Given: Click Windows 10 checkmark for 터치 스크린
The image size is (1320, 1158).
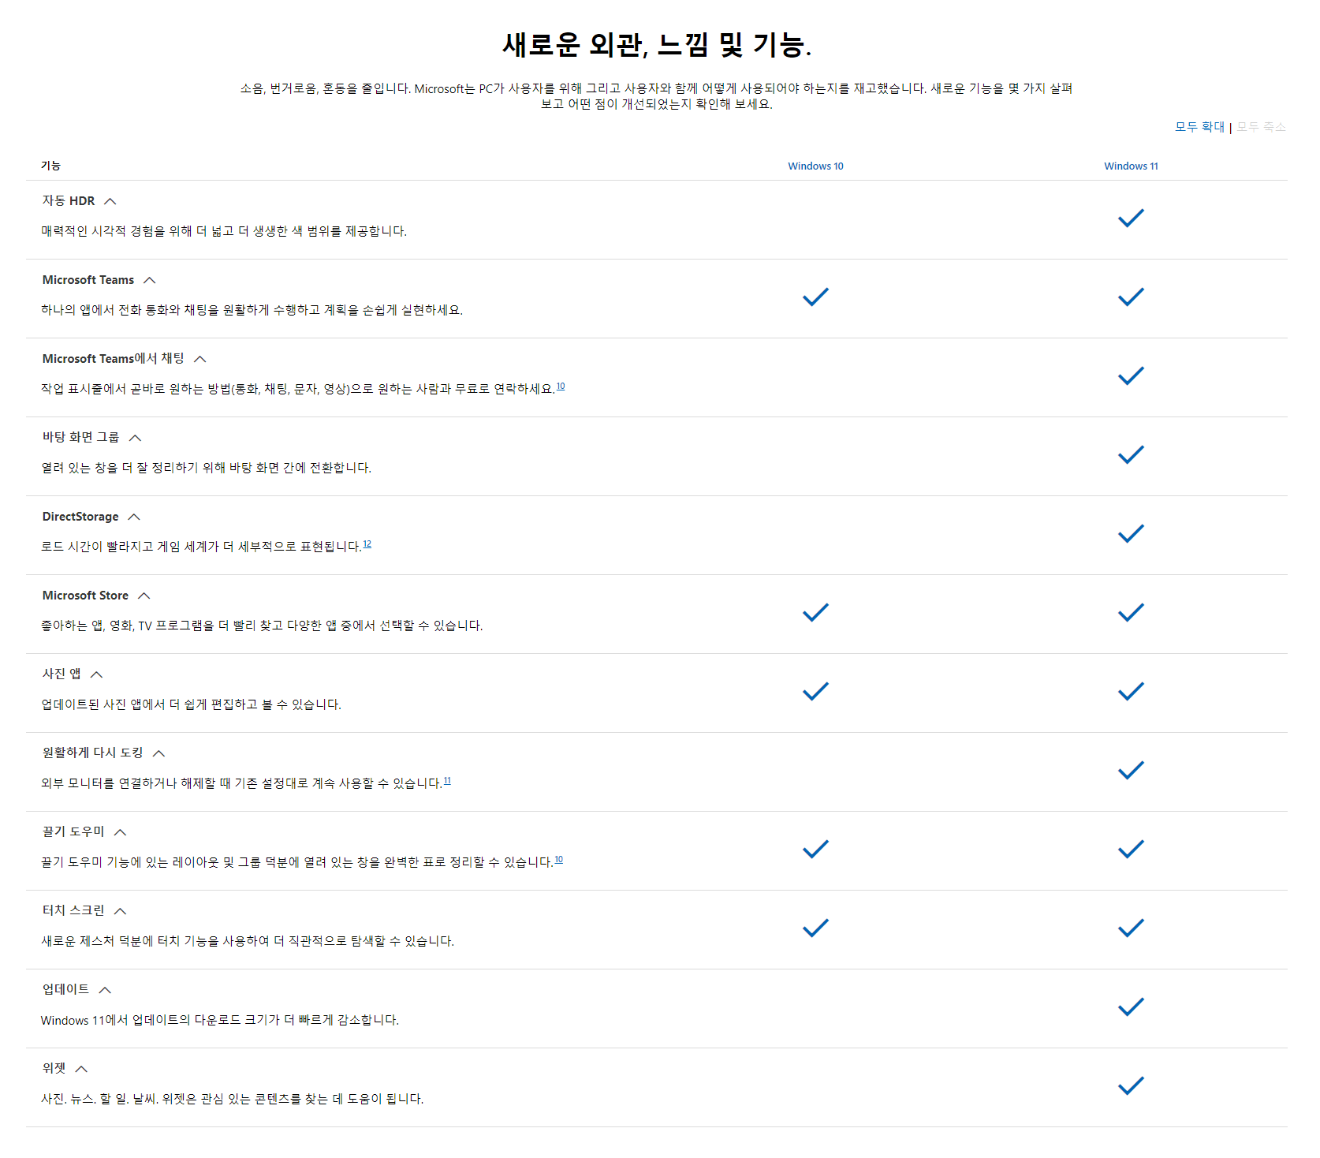Looking at the screenshot, I should 815,928.
